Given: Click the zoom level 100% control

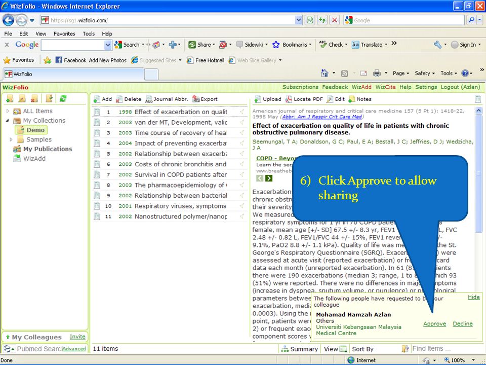Looking at the screenshot, I should click(x=460, y=360).
